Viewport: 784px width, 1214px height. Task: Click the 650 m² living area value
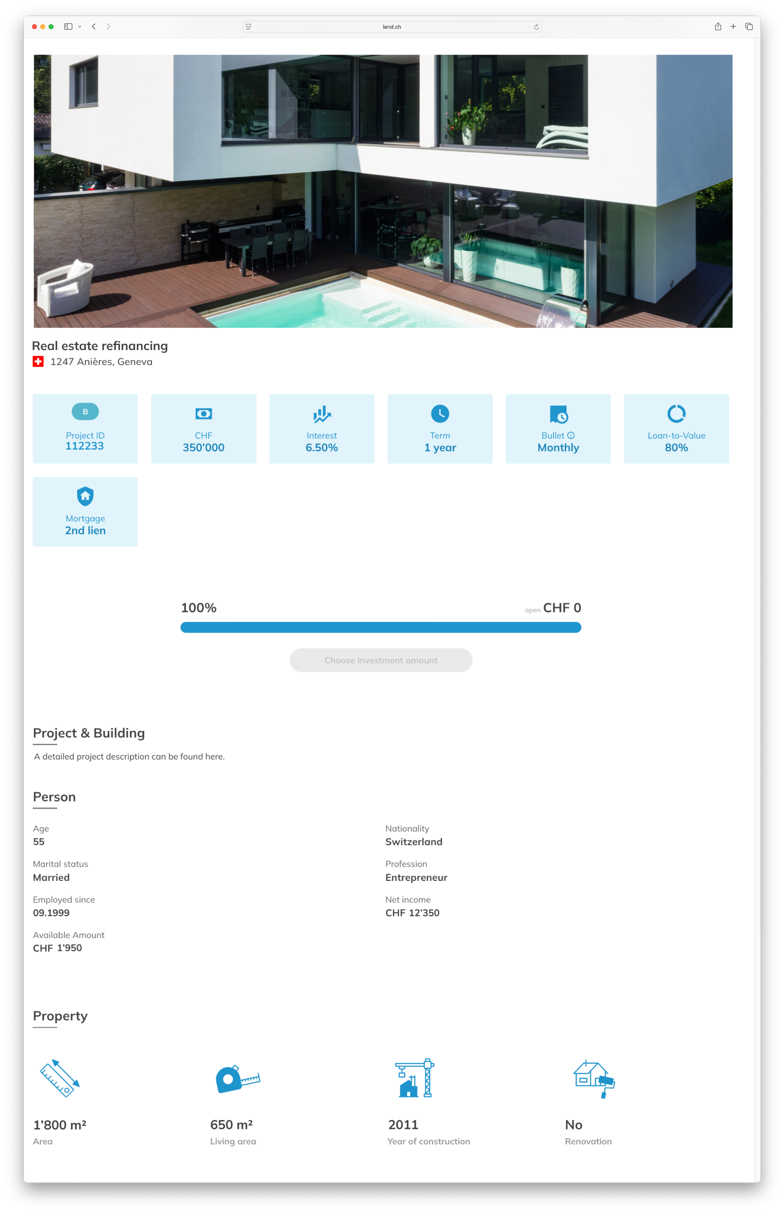coord(232,1125)
